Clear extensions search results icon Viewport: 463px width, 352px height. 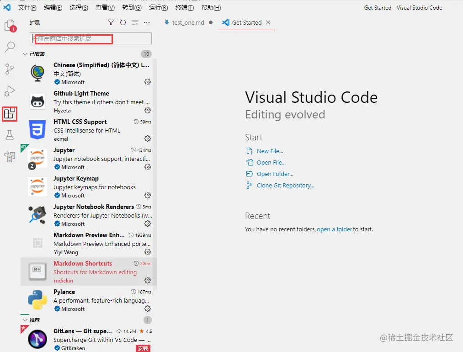click(135, 22)
